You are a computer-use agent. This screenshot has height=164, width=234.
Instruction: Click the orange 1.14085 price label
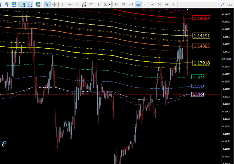[x=201, y=46]
